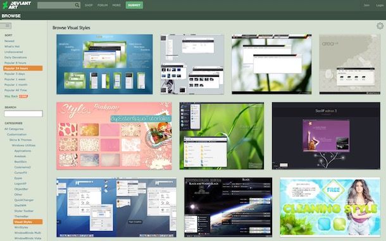
Task: Toggle the sidebar hamburger menu button
Action: pyautogui.click(x=6, y=25)
